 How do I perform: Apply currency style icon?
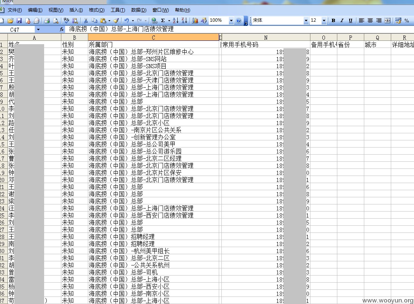398,20
